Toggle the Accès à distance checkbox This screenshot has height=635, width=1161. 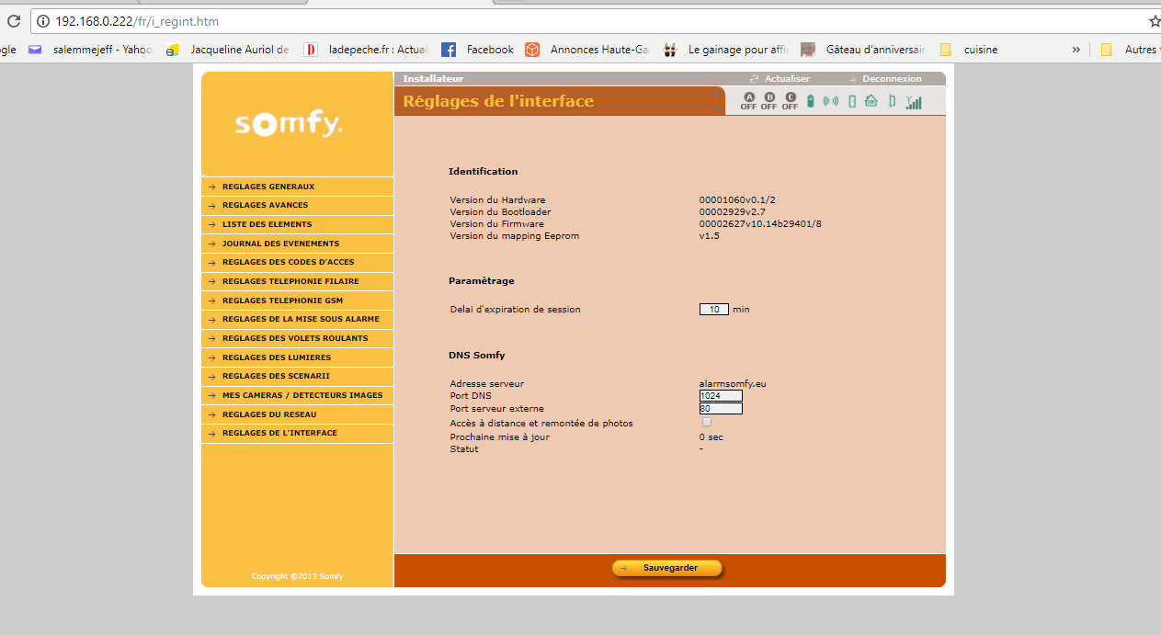706,422
